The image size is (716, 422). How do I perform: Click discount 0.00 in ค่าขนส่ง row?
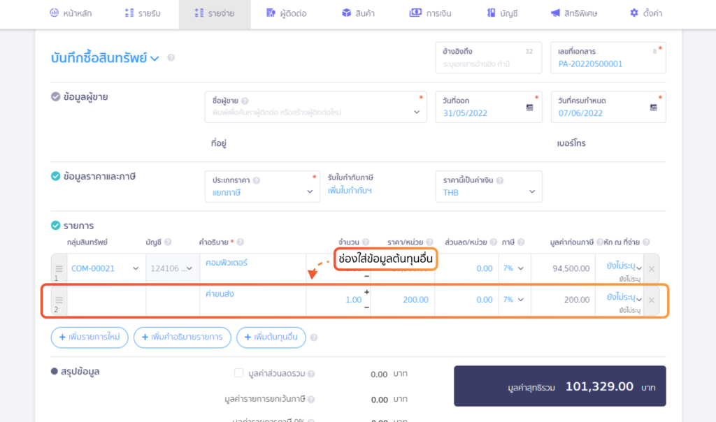[484, 300]
